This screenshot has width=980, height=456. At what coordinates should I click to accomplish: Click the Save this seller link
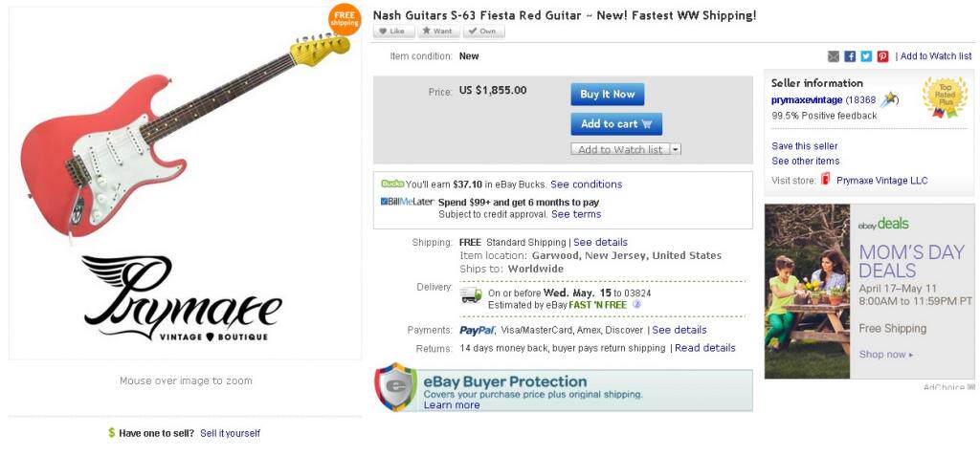tap(804, 146)
